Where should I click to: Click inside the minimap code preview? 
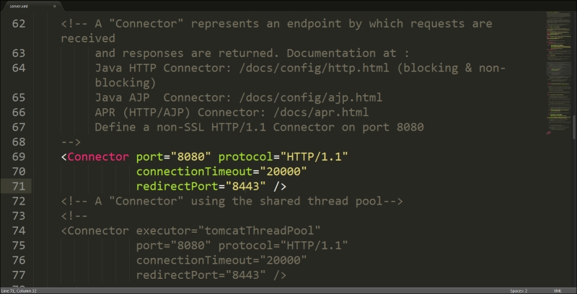(558, 73)
